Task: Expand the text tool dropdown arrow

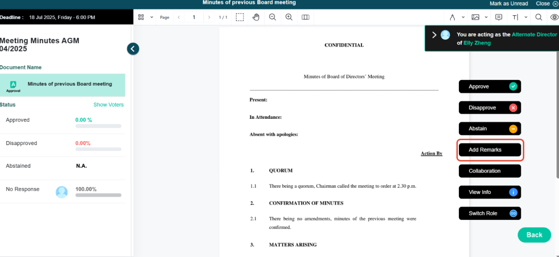Action: [x=526, y=17]
